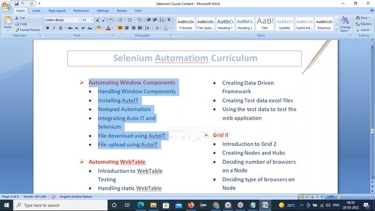This screenshot has height=211, width=375.
Task: Open the font name dropdown
Action: (80, 20)
